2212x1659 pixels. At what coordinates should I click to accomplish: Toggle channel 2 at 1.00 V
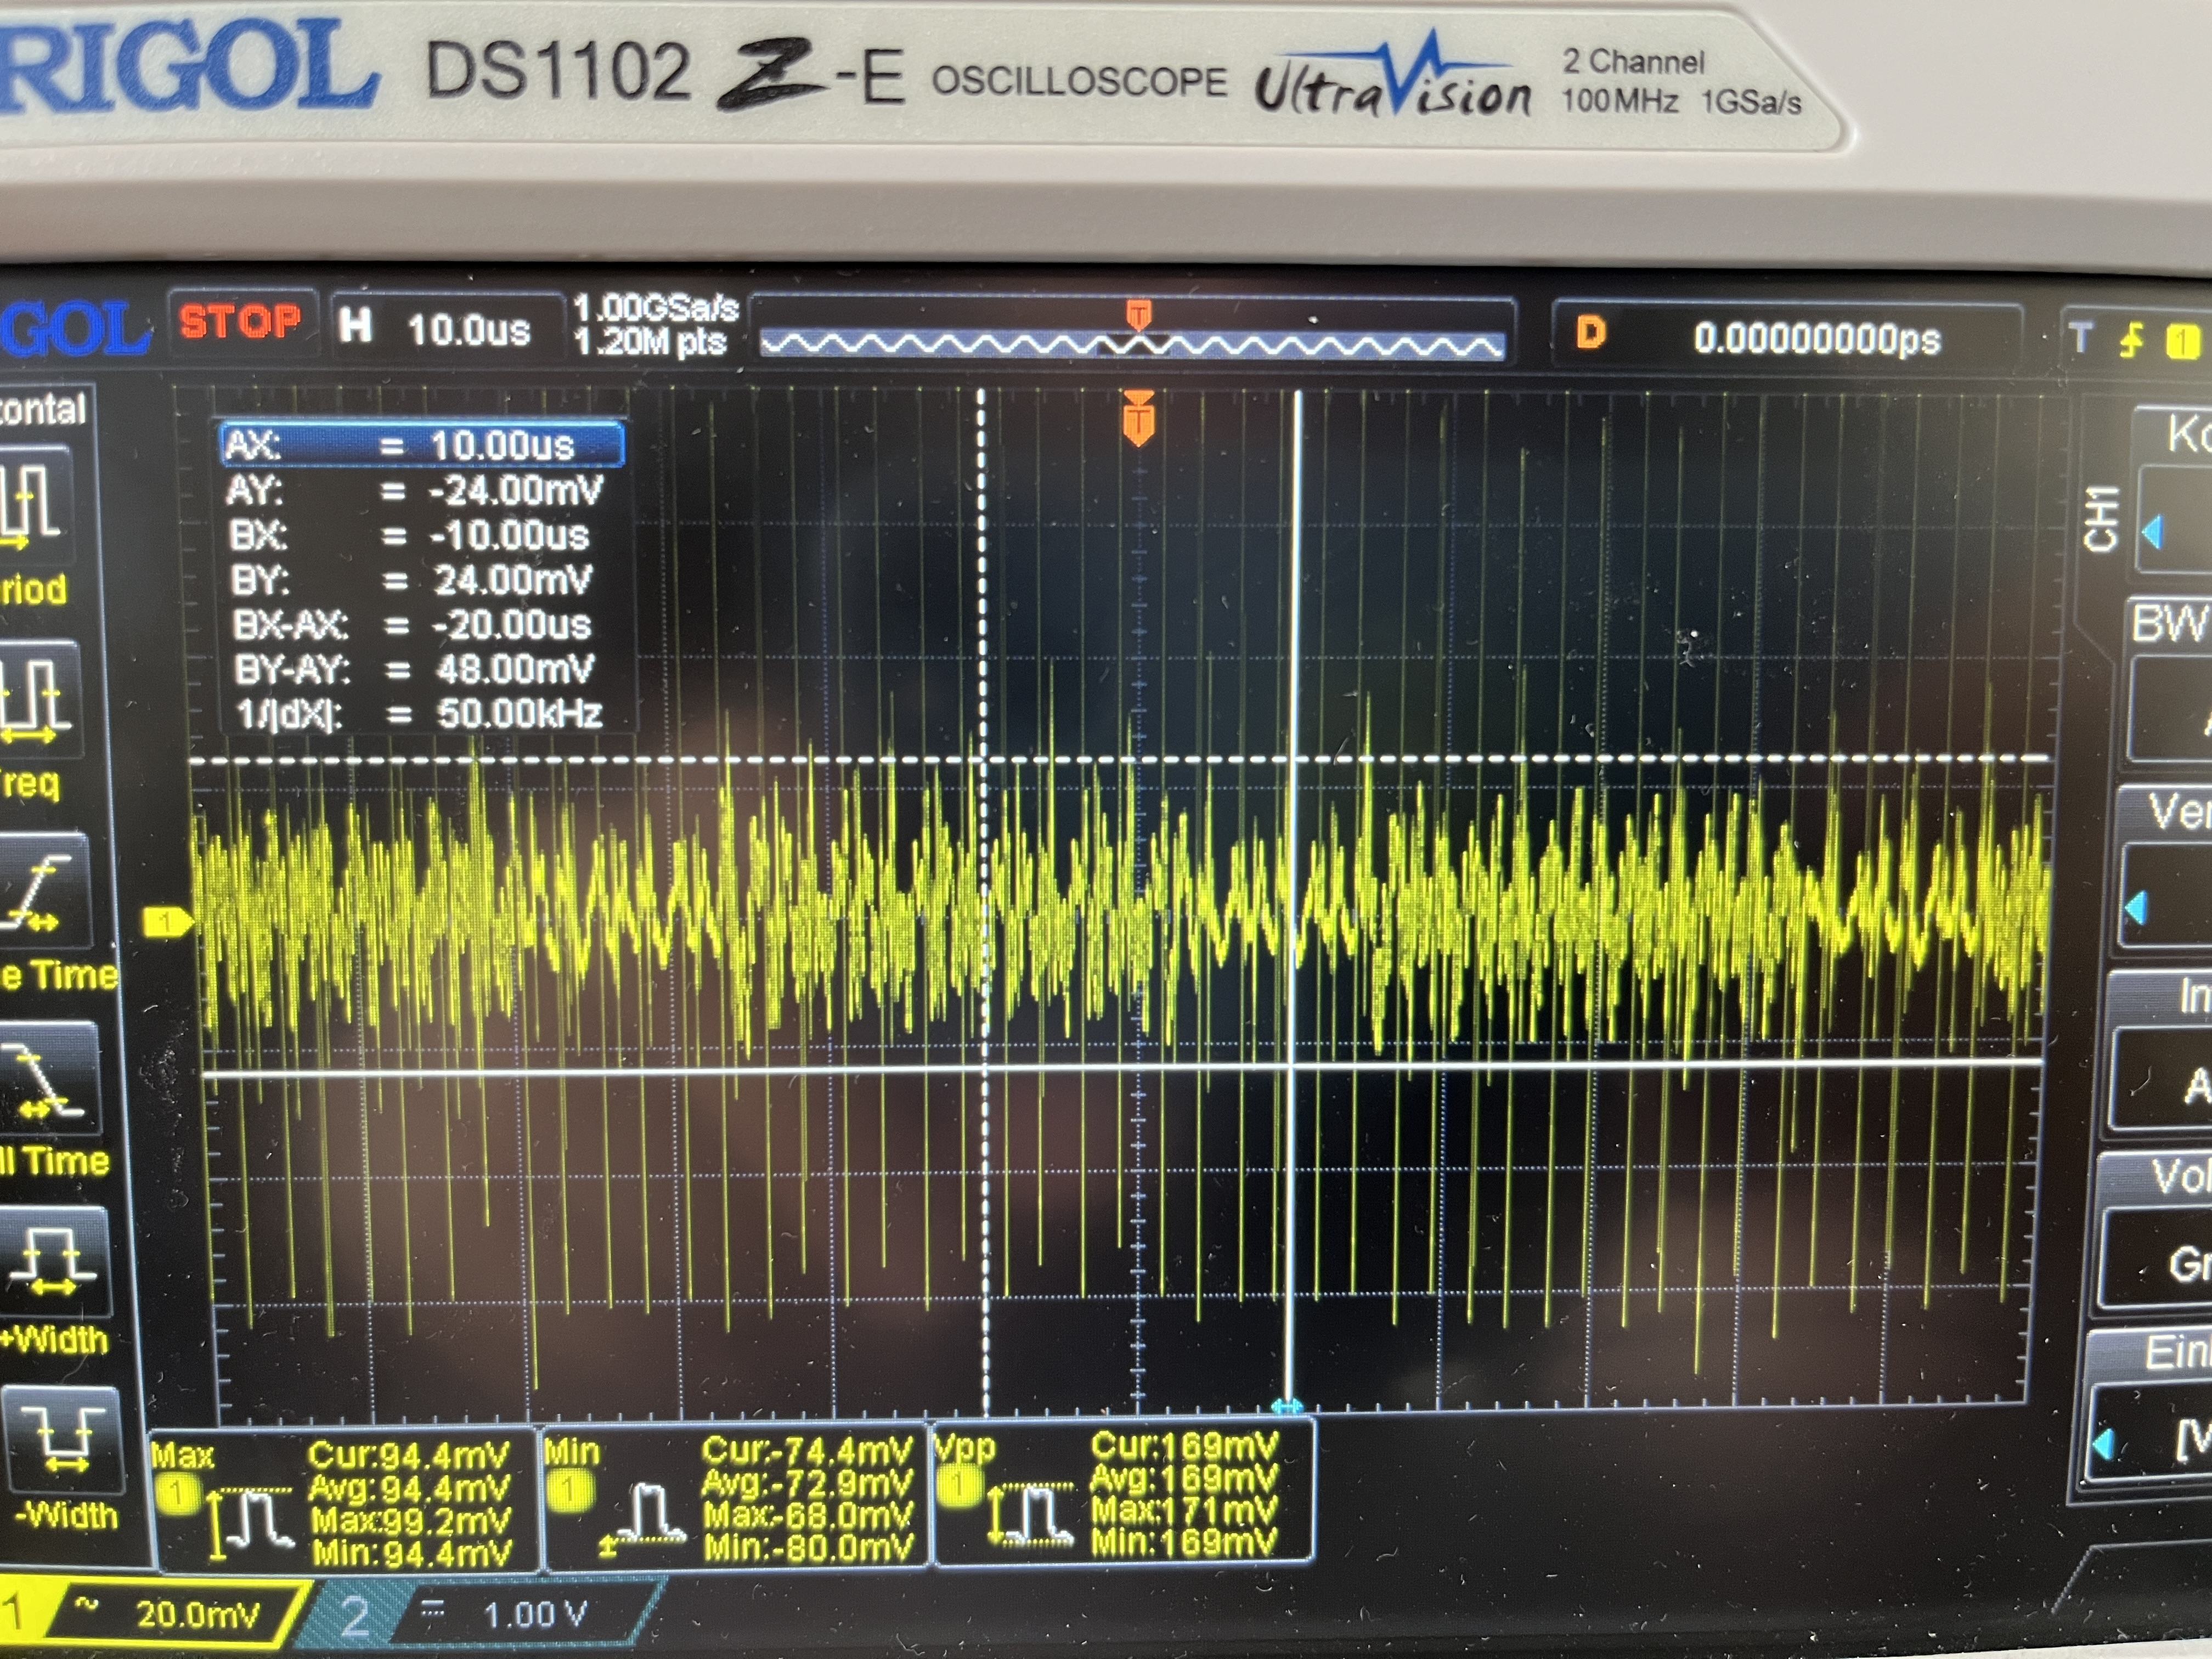[x=480, y=1613]
